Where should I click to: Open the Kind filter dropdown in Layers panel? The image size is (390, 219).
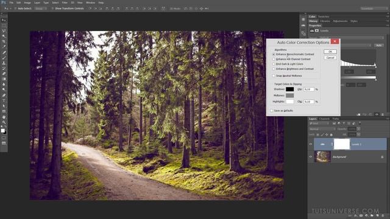coord(319,123)
